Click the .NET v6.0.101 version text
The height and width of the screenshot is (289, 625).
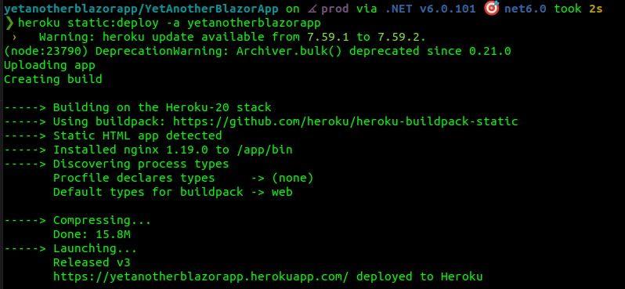tap(431, 9)
